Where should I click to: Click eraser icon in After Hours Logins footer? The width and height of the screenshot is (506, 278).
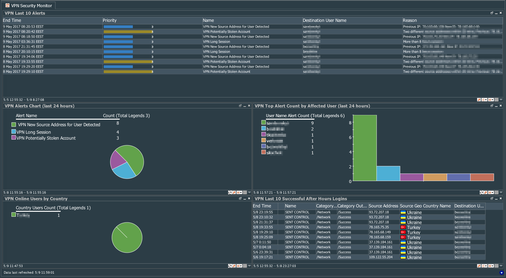[x=479, y=266]
